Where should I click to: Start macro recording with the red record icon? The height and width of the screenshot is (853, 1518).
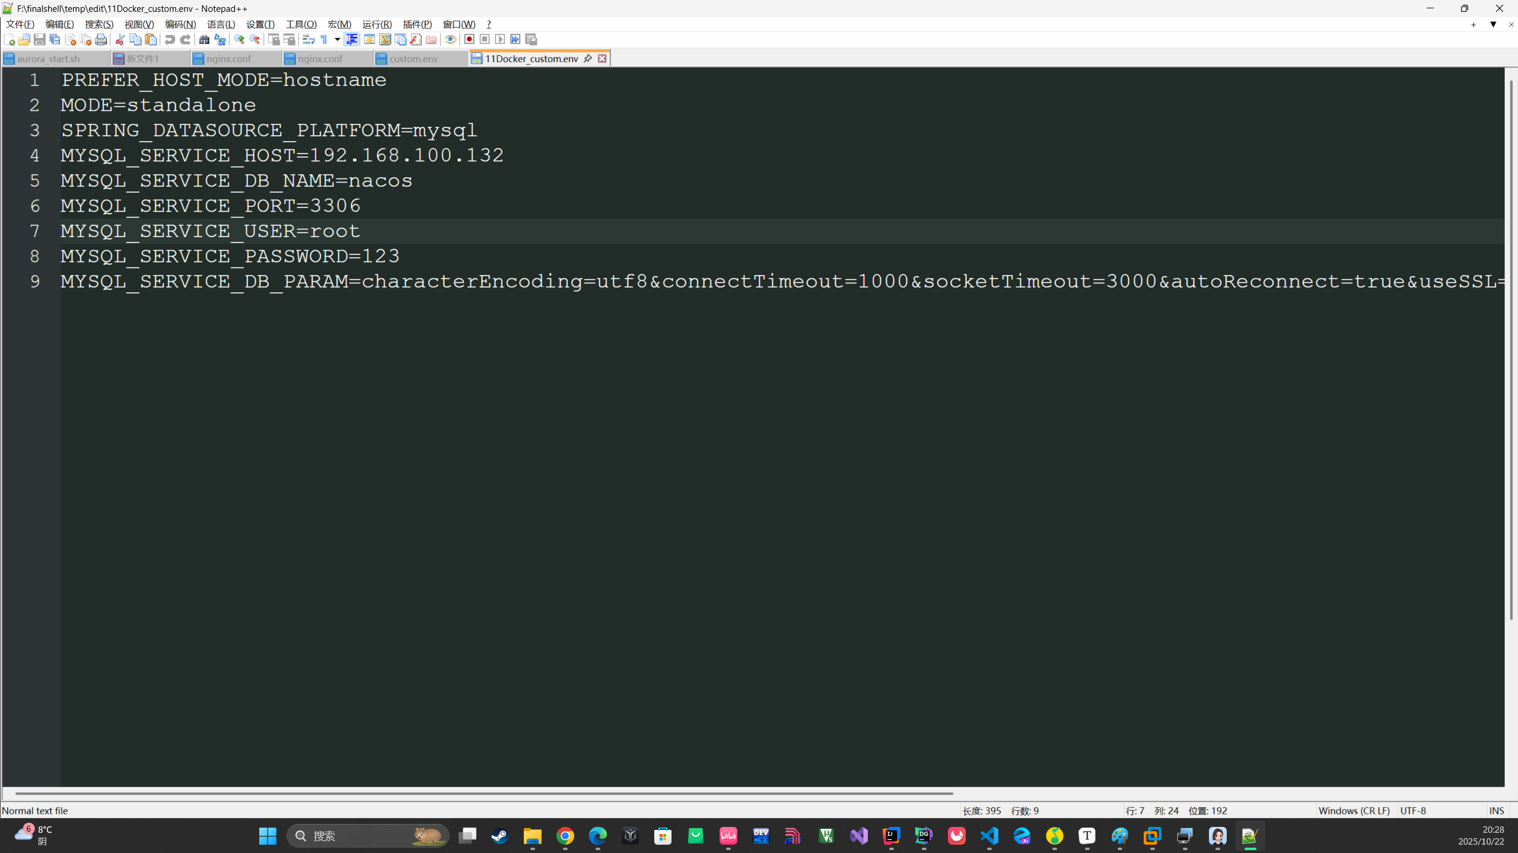pos(469,39)
